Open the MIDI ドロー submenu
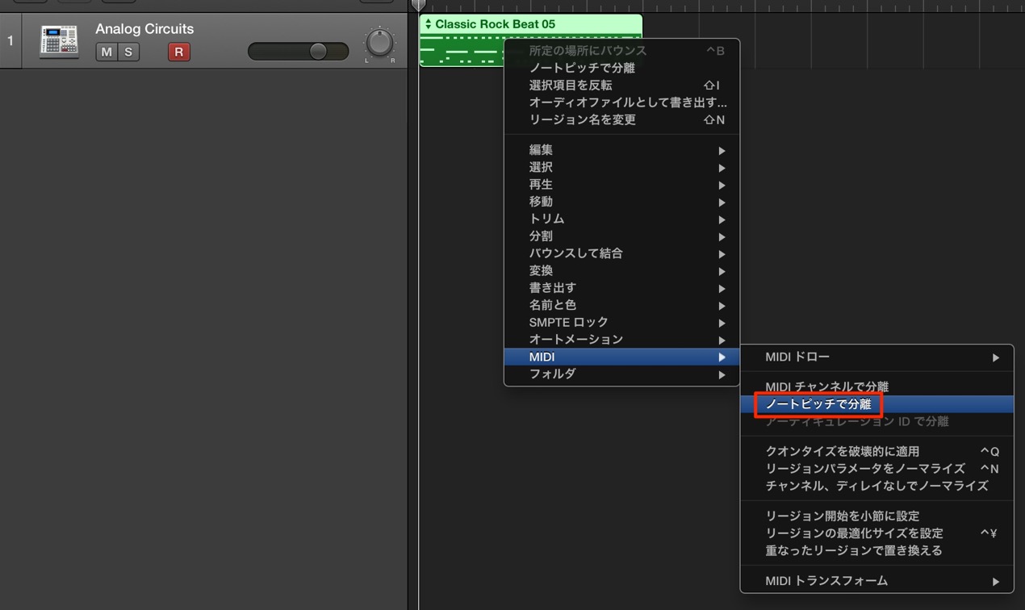1025x610 pixels. click(x=877, y=357)
